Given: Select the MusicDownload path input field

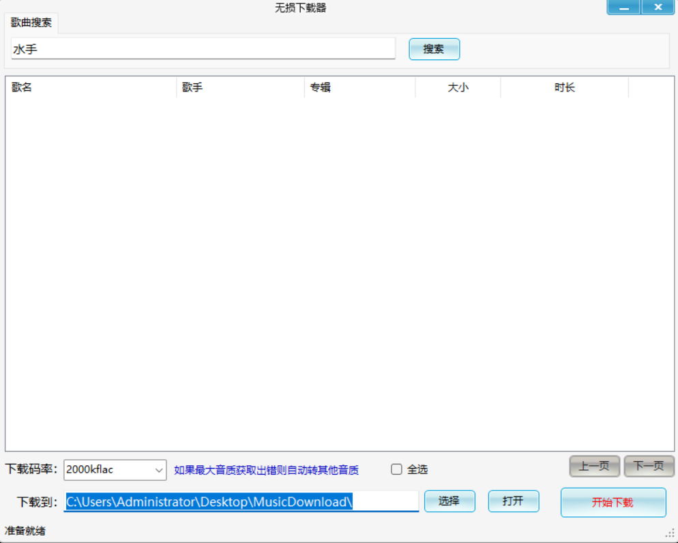Looking at the screenshot, I should point(240,501).
